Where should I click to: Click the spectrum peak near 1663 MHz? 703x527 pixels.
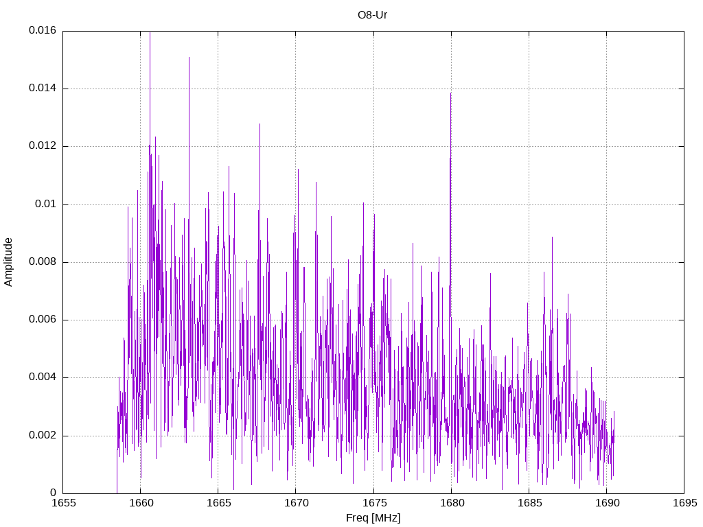[189, 58]
